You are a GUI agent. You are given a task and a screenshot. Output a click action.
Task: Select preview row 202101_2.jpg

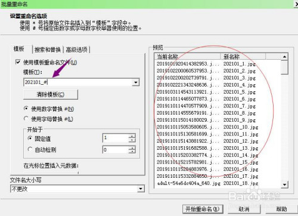[x=218, y=71]
